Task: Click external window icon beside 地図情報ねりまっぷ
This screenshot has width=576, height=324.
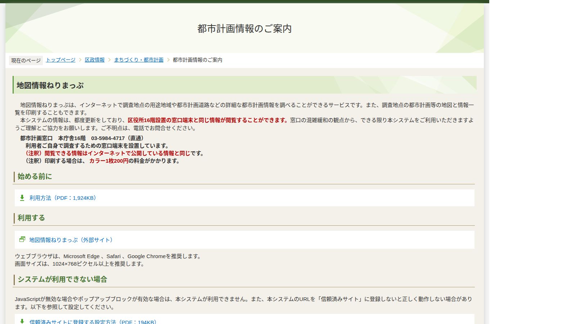Action: pos(22,239)
